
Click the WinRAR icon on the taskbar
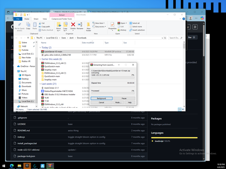click(50, 166)
